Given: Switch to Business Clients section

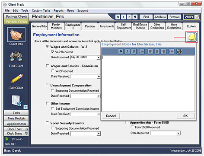Looking at the screenshot, I should point(16,16).
